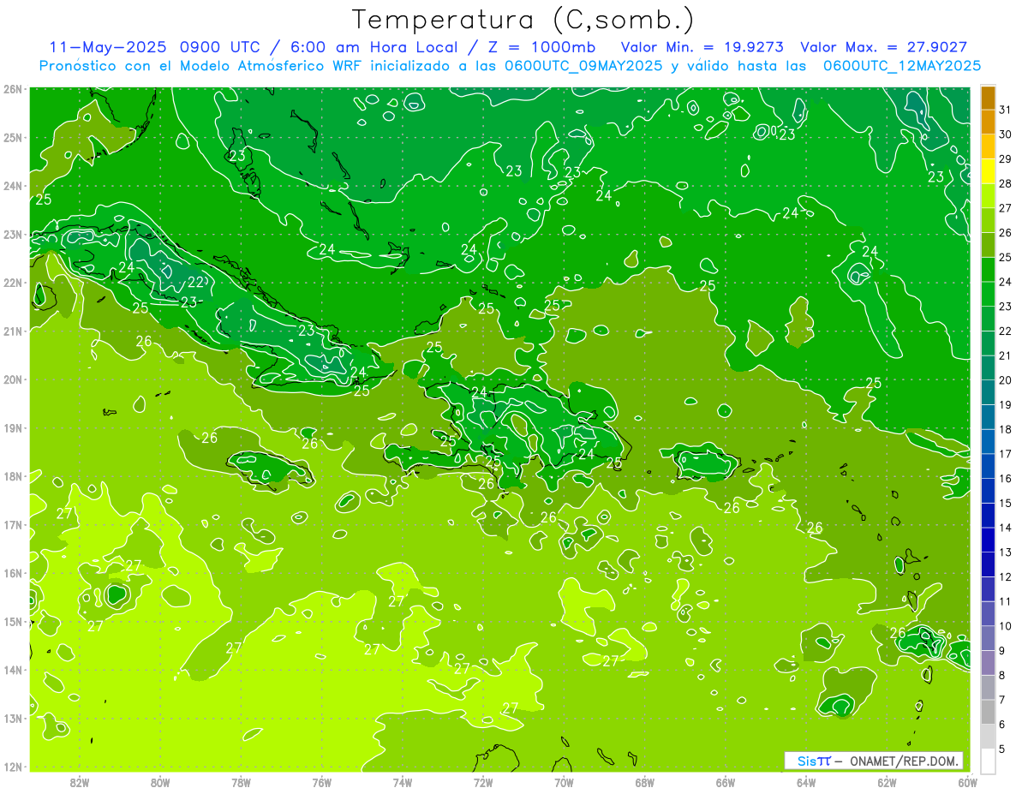Viewport: 1028px width, 794px height.
Task: Click the number 31 on the color legend
Action: coord(1006,110)
